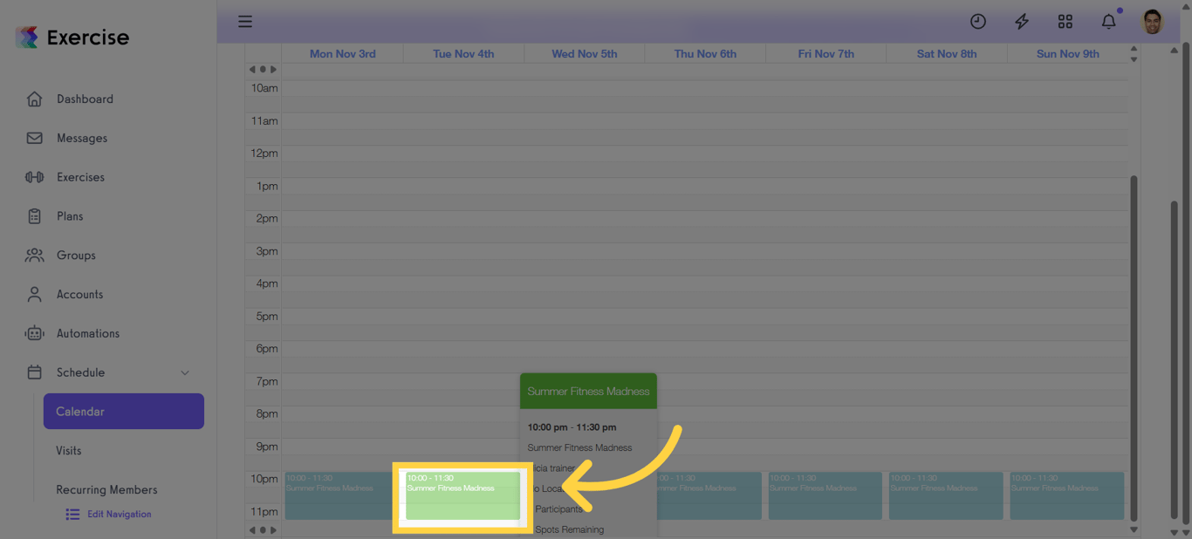Open Accounts in the sidebar
Image resolution: width=1192 pixels, height=539 pixels.
pyautogui.click(x=79, y=295)
